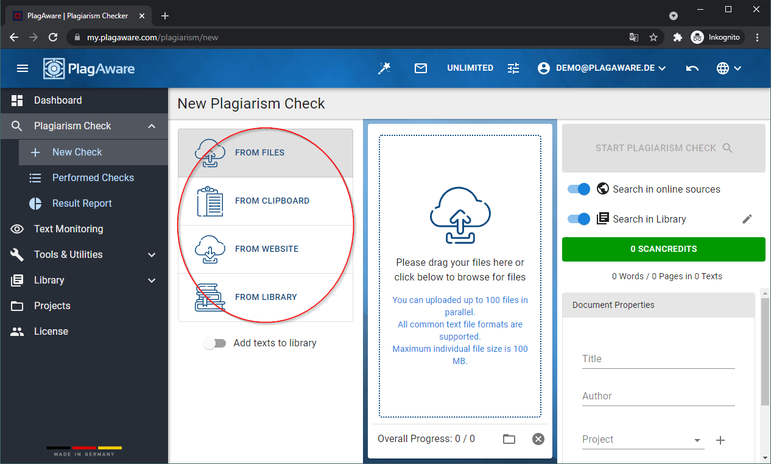Click Document Properties panel header
The height and width of the screenshot is (464, 771).
coord(658,305)
